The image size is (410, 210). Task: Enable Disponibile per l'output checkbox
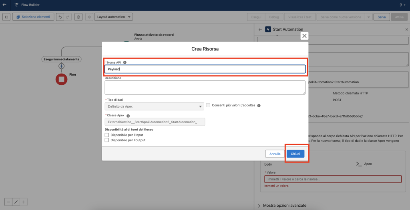point(107,140)
